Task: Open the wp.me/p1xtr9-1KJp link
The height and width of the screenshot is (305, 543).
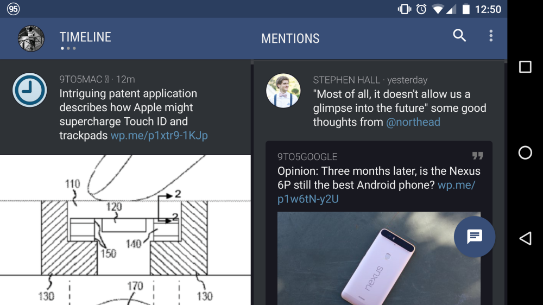Action: [x=159, y=136]
